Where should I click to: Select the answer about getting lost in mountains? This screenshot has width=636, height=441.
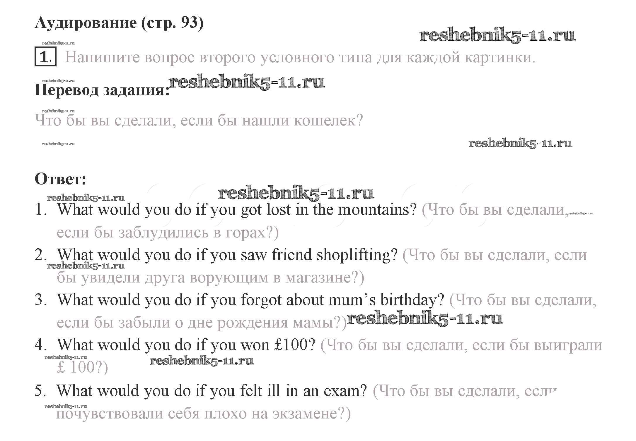[x=237, y=210]
